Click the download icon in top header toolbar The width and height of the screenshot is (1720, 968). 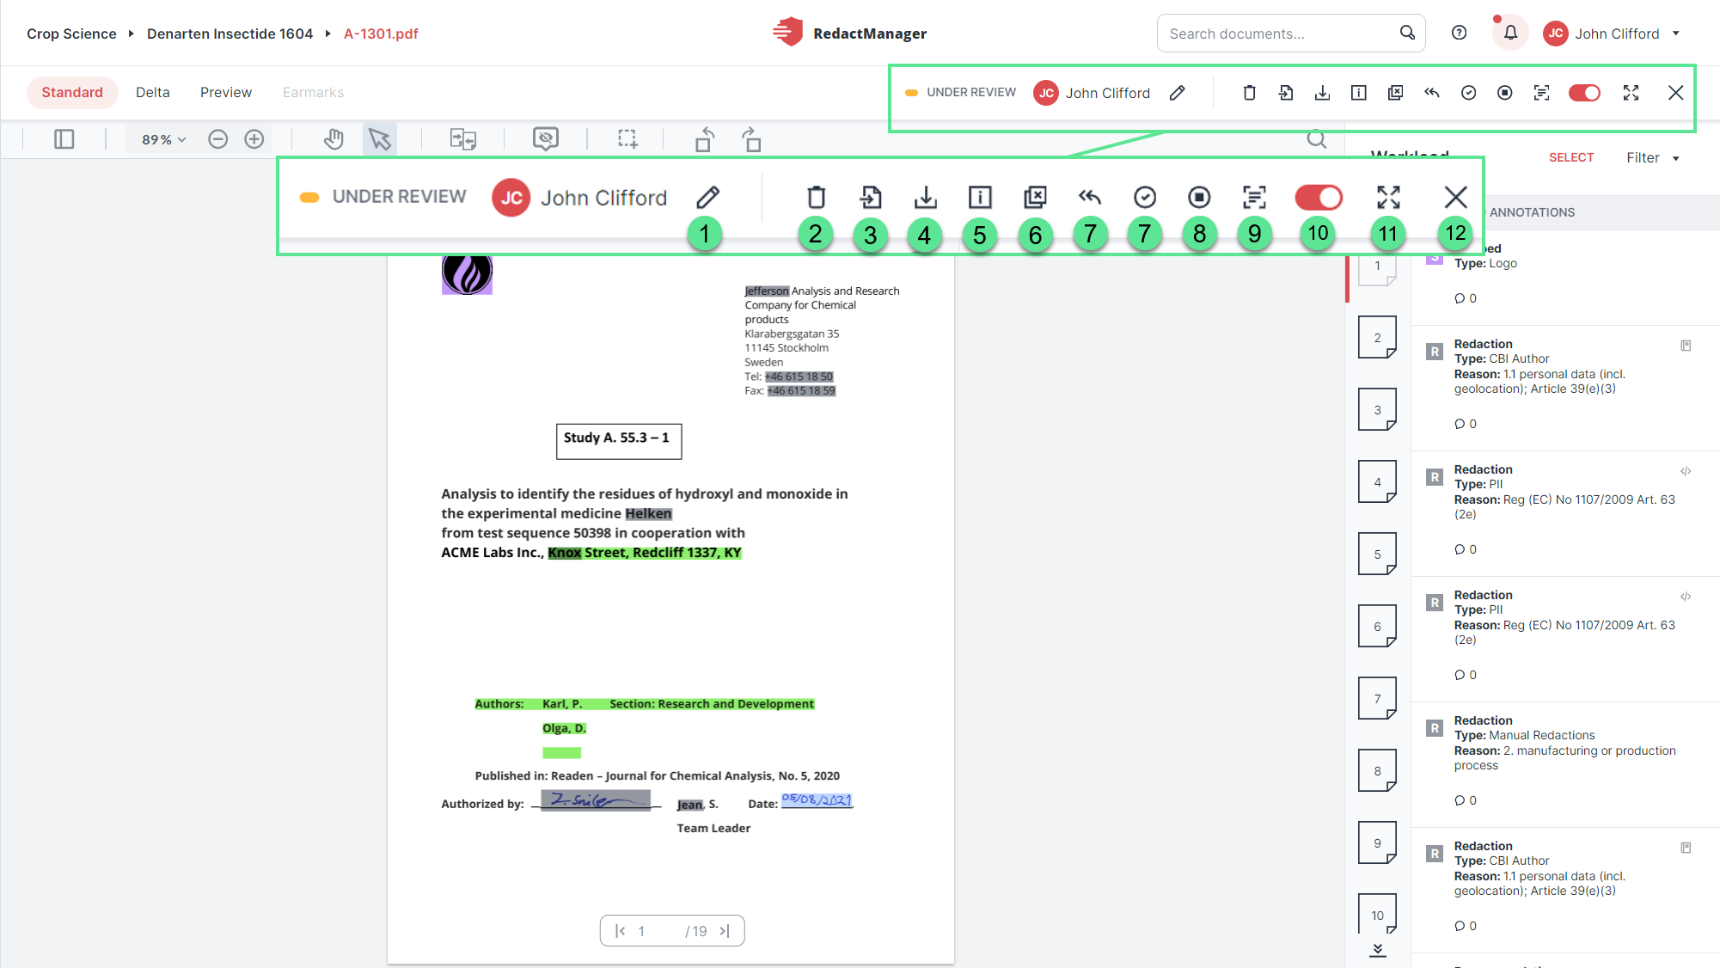(1322, 93)
